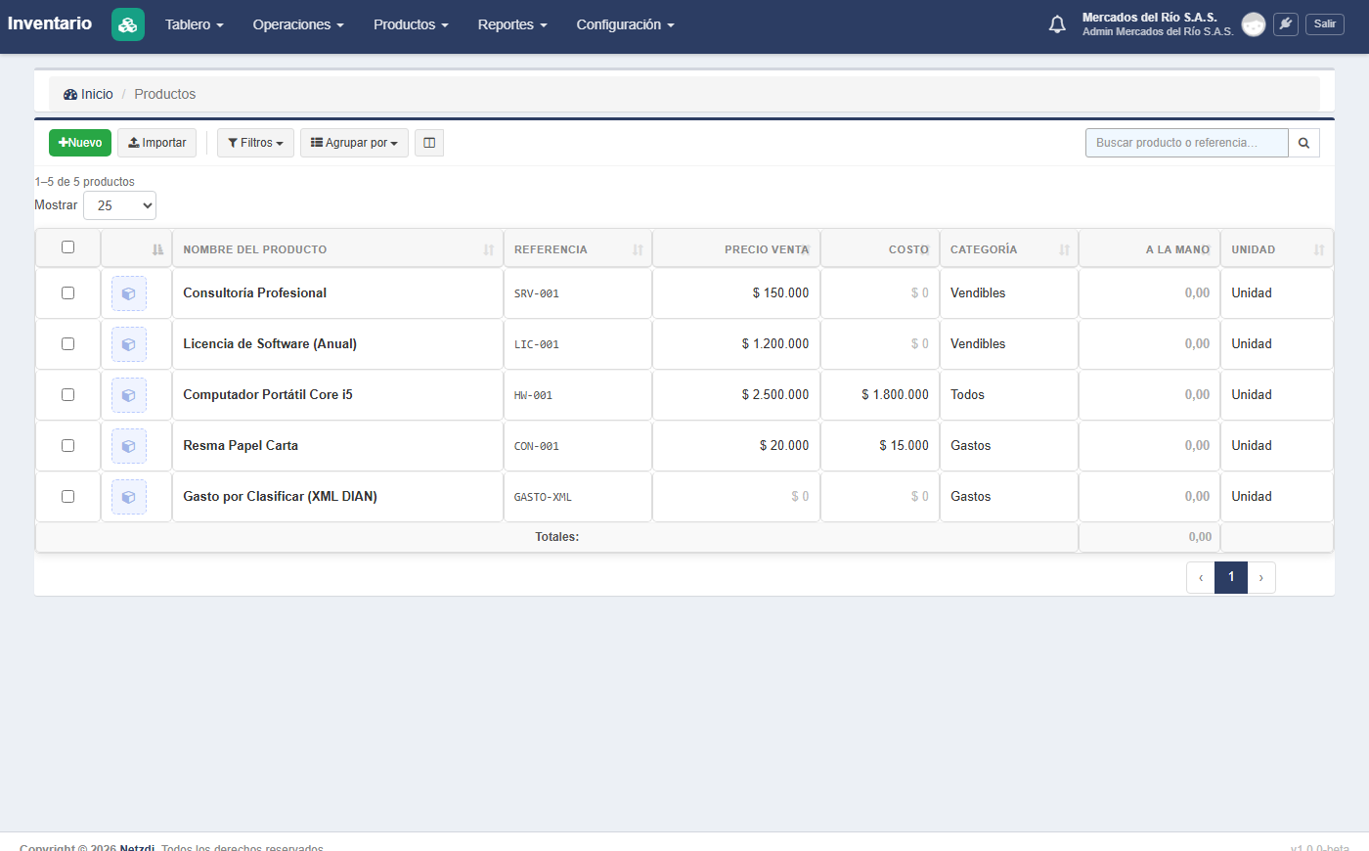The height and width of the screenshot is (851, 1369).
Task: Open the Productos menu
Action: pos(411,24)
